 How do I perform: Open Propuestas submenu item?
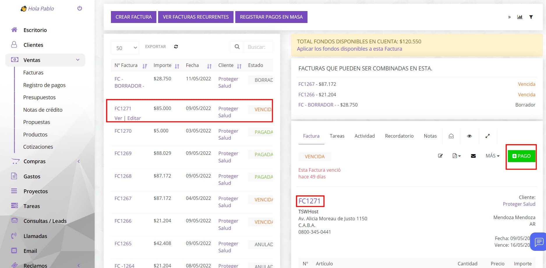[x=37, y=122]
